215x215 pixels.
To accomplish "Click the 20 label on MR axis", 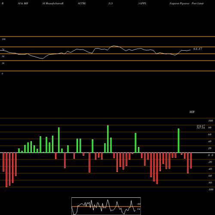I will [x=210, y=148].
